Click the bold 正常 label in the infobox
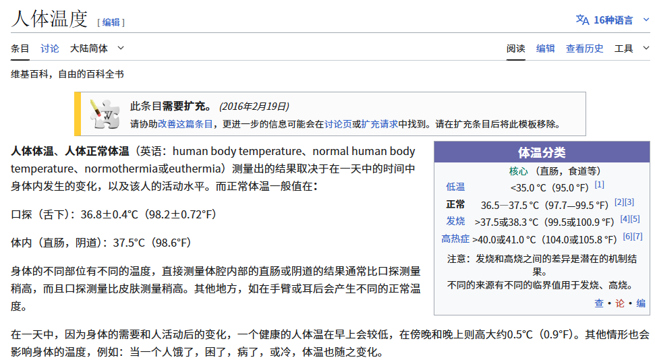The image size is (655, 364). pyautogui.click(x=455, y=204)
